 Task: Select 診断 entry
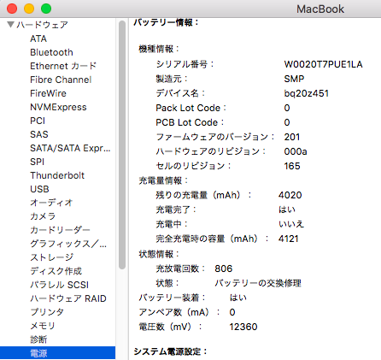[x=38, y=339]
